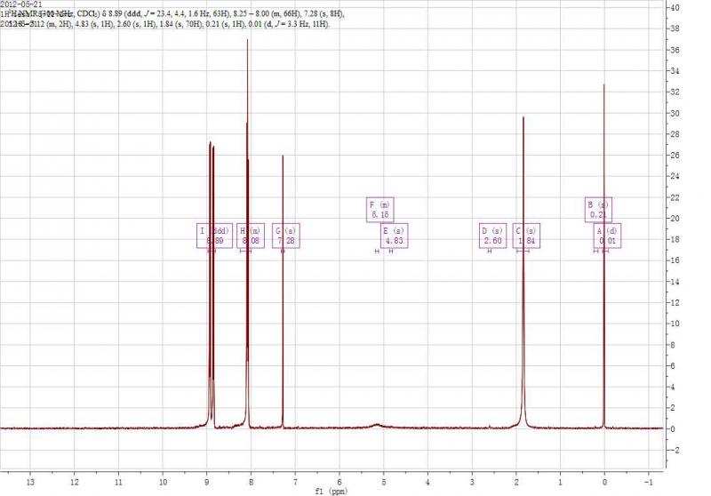Click the peak at 0 ppm
This screenshot has height=496, width=711.
coord(603,254)
